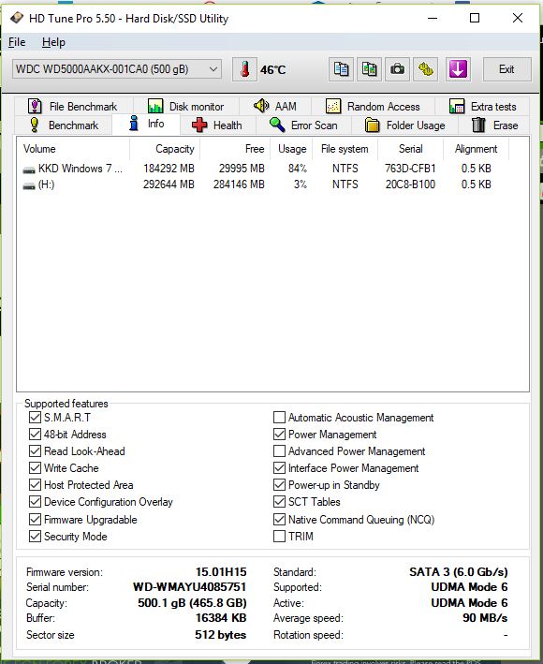543x664 pixels.
Task: Toggle the Power-up in Standby checkbox
Action: (279, 485)
